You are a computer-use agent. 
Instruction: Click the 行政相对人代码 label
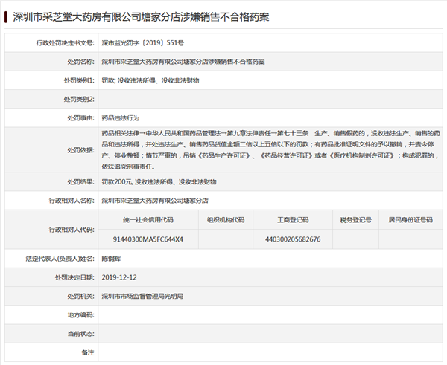pyautogui.click(x=72, y=230)
